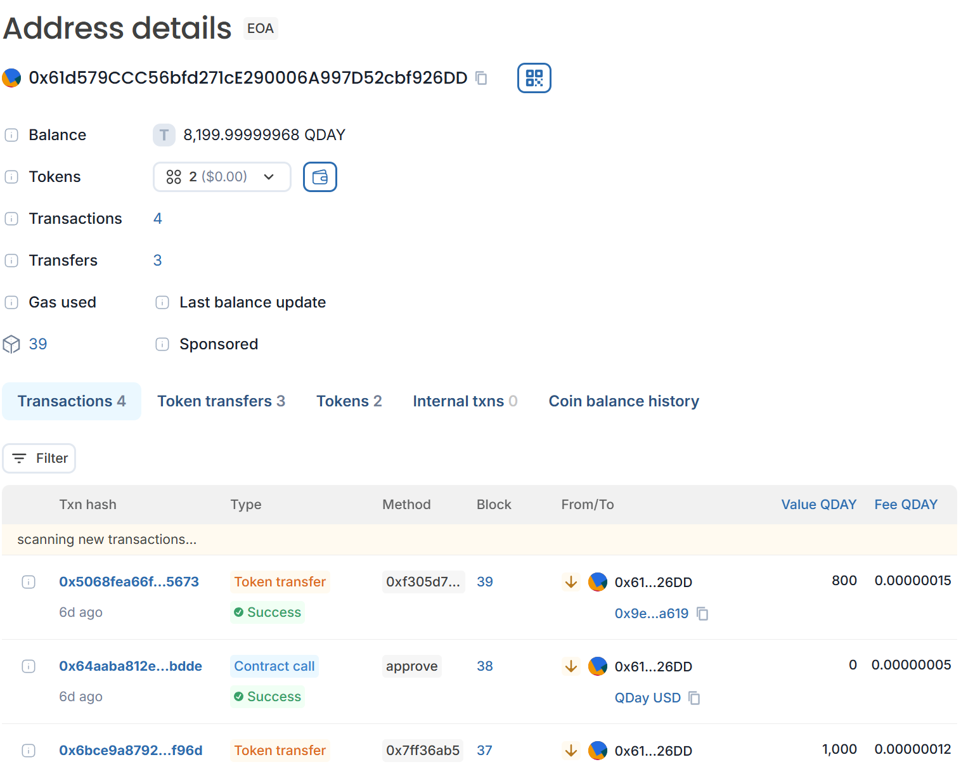This screenshot has height=769, width=961.
Task: Open the Tokens 2 tab
Action: 349,401
